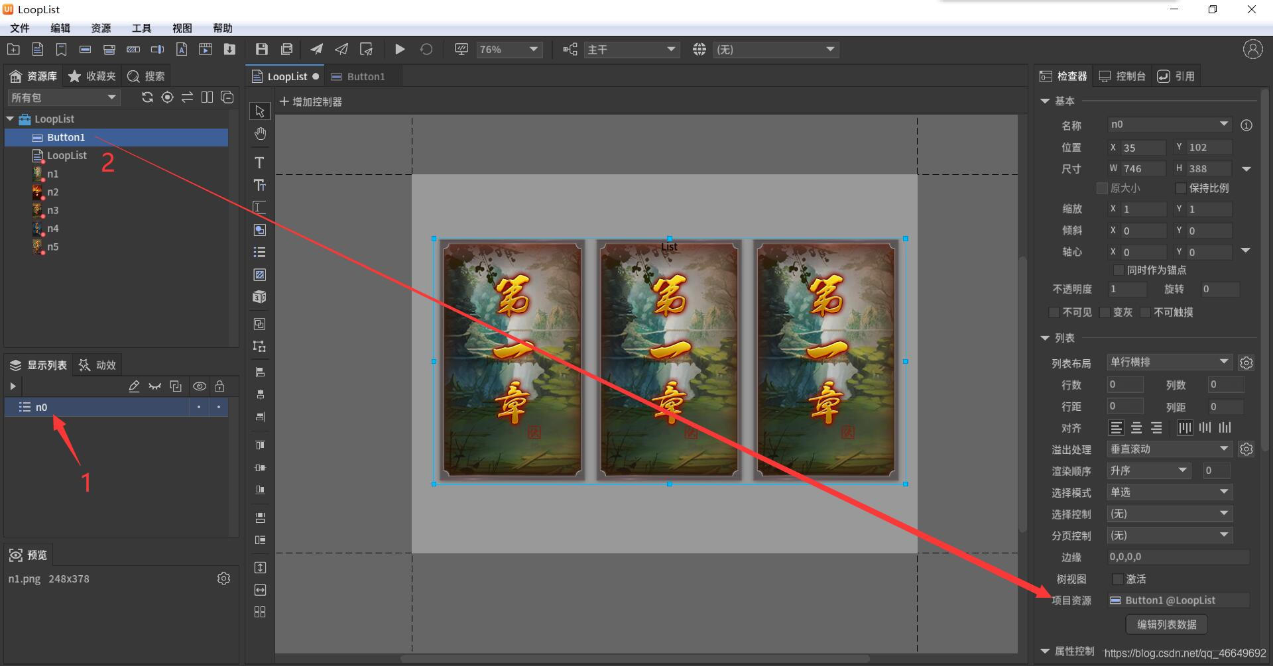Click the 编辑列表数据 button

1166,624
